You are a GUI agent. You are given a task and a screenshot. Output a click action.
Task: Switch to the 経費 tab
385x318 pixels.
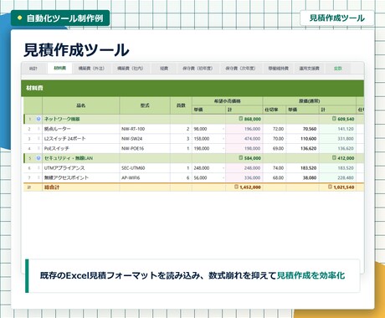click(x=164, y=69)
